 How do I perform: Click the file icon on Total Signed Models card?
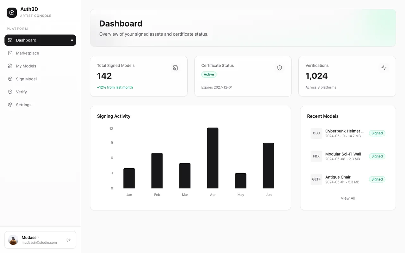175,68
